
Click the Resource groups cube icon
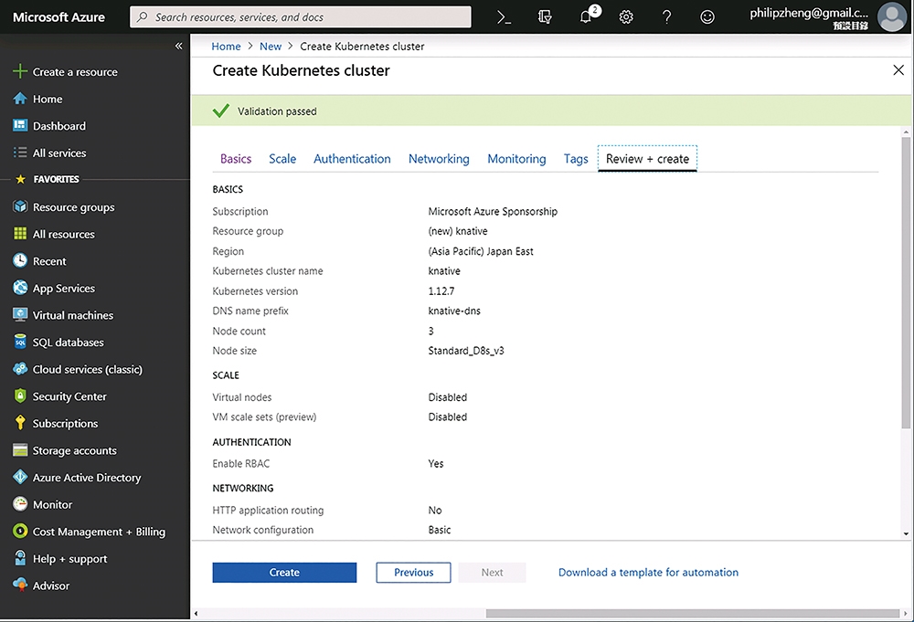coord(20,206)
